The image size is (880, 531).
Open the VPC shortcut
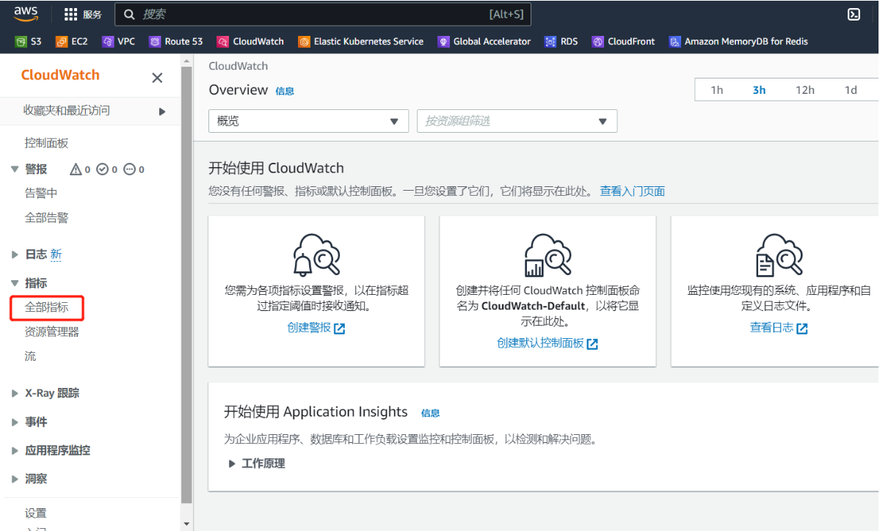click(118, 42)
